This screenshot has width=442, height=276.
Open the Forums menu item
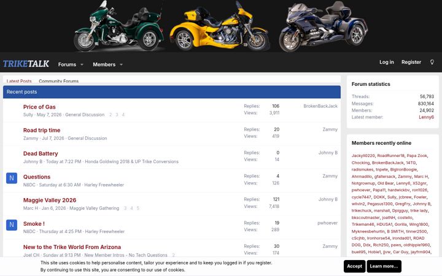[x=67, y=64]
